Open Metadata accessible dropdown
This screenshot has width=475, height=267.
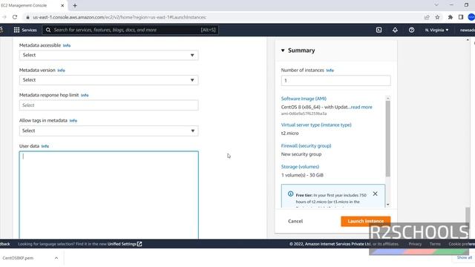tap(109, 55)
